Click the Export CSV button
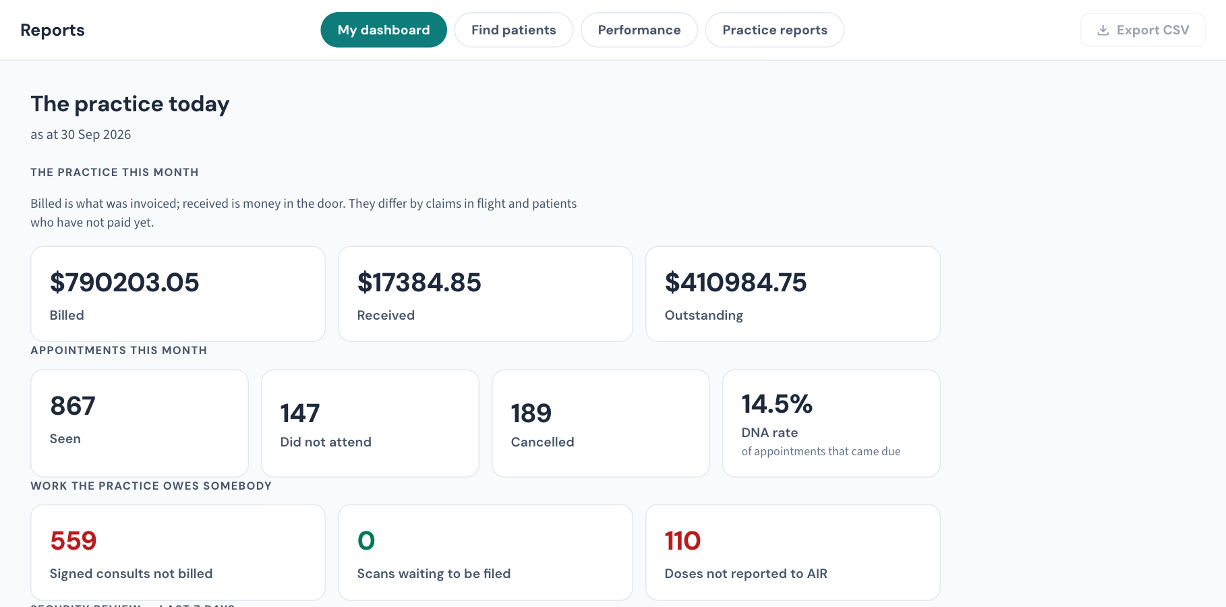The width and height of the screenshot is (1226, 607). coord(1143,30)
